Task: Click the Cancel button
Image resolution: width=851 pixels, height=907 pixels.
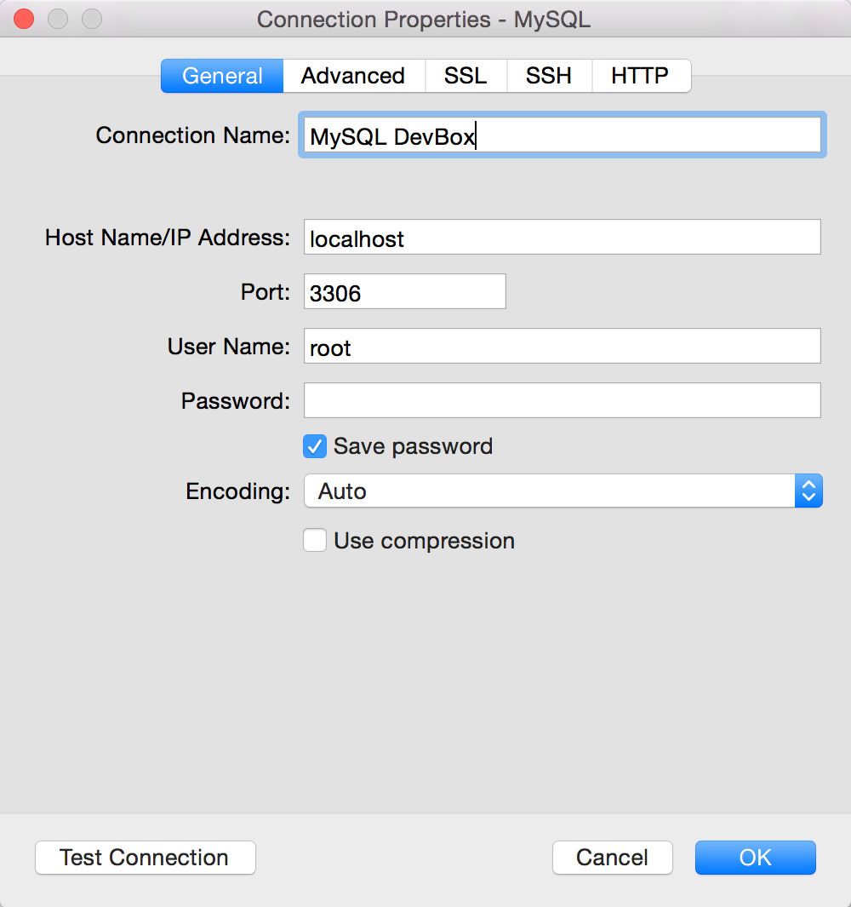Action: 612,858
